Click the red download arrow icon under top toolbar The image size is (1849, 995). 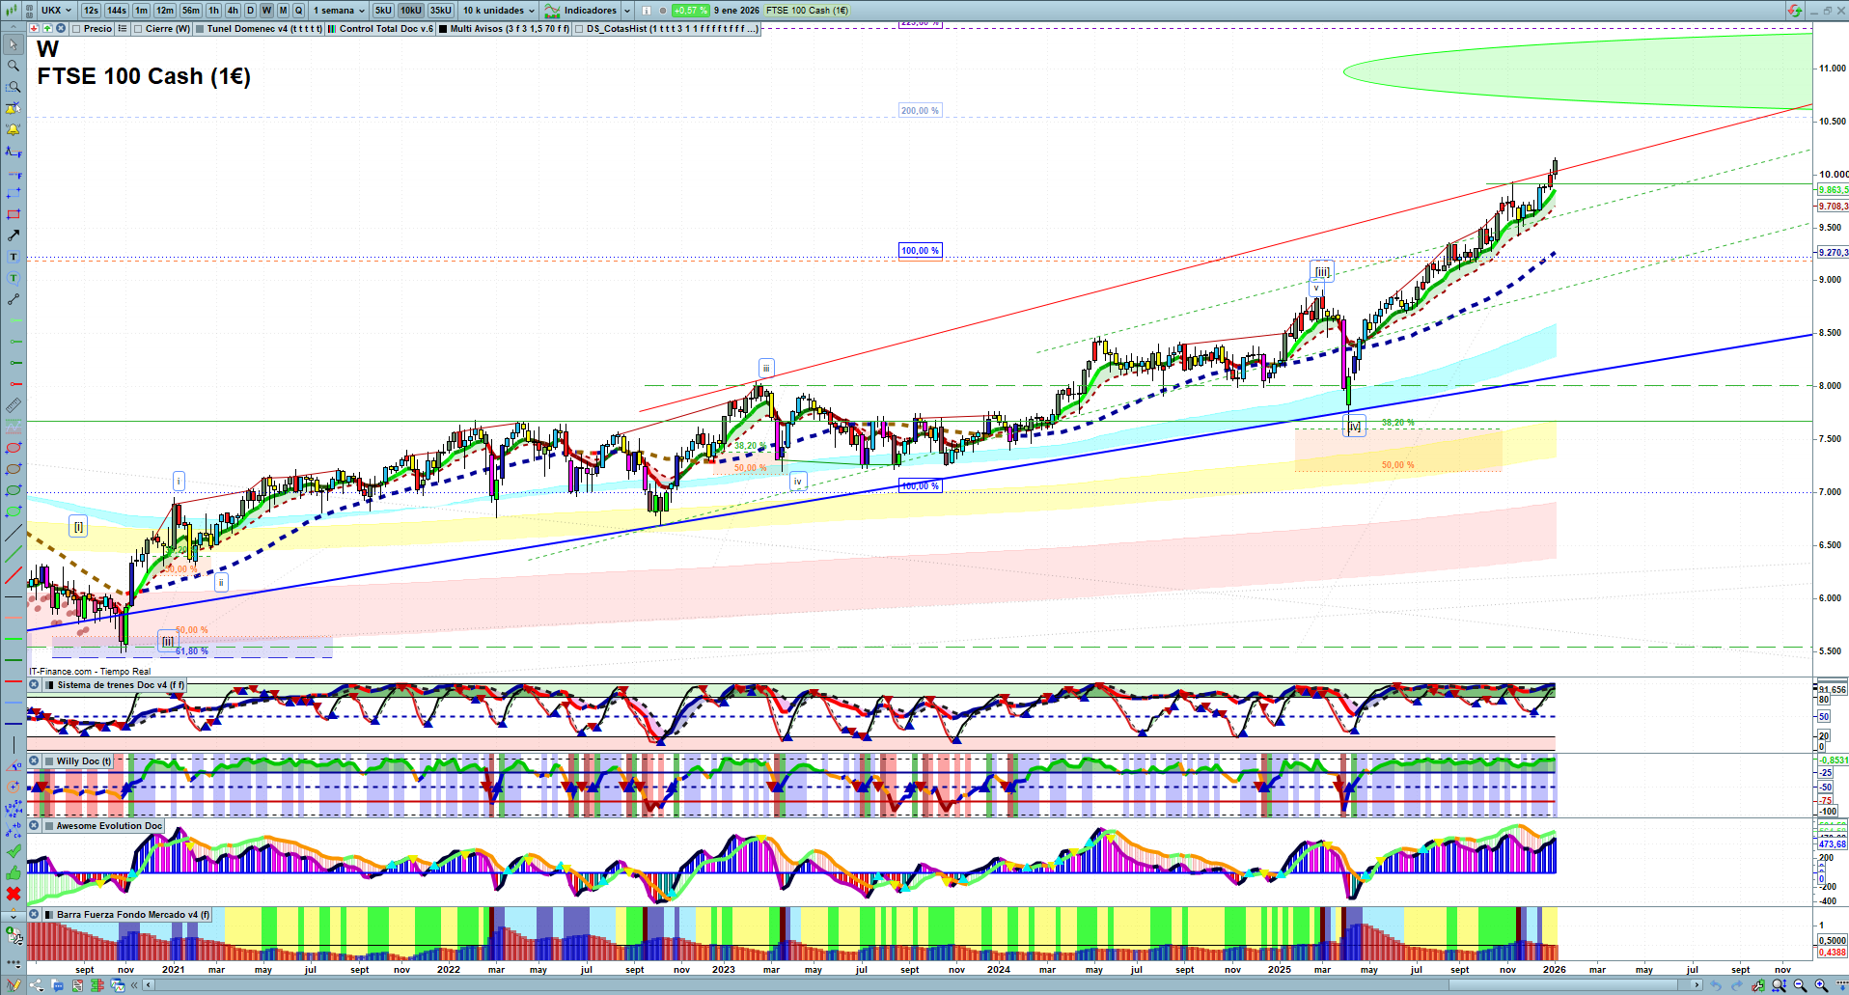point(35,29)
